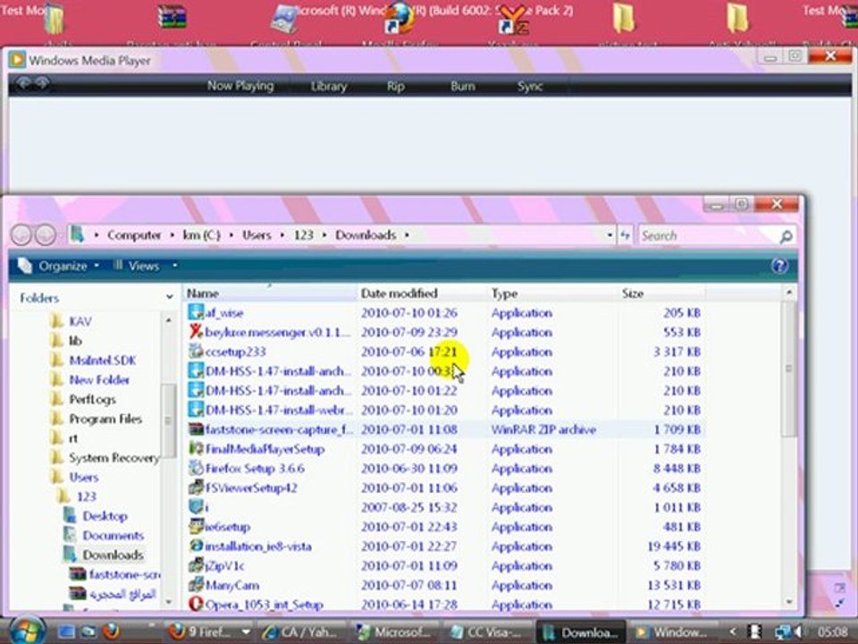Select FSViewerSetup42 file icon
The image size is (858, 644).
coord(196,487)
